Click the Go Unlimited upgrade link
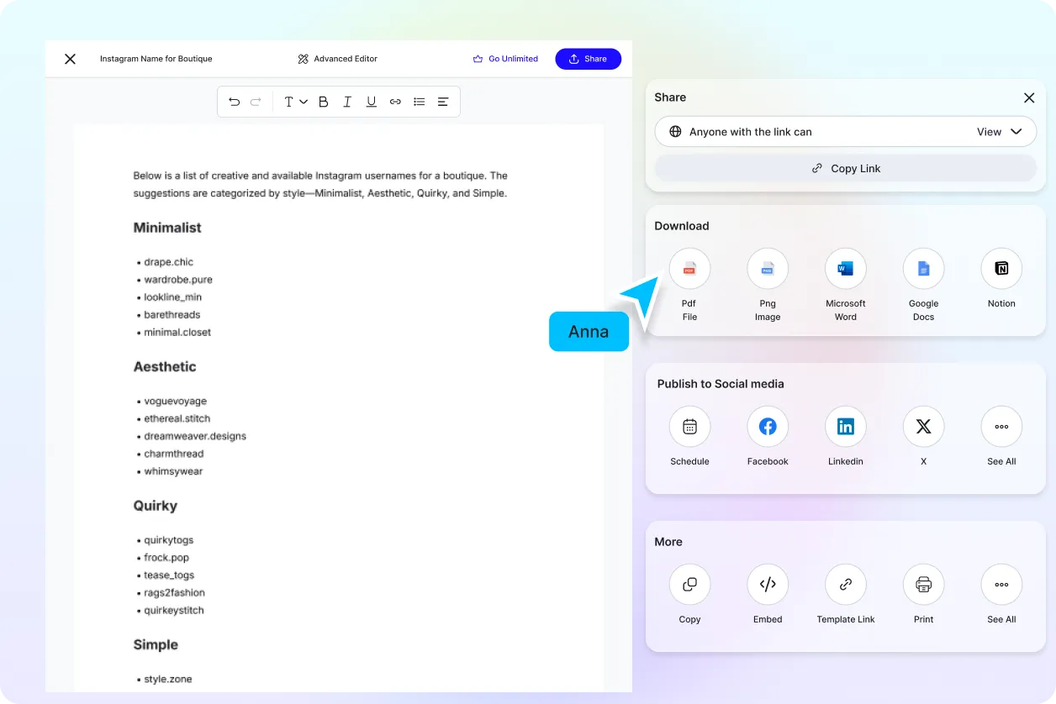The height and width of the screenshot is (704, 1056). click(x=505, y=59)
